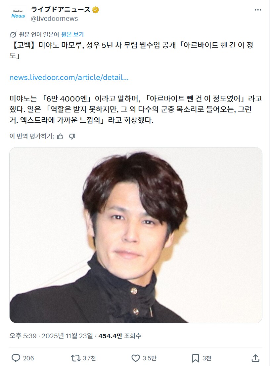Click 원본 보기 to view original text
Image resolution: width=272 pixels, height=366 pixels.
point(72,34)
